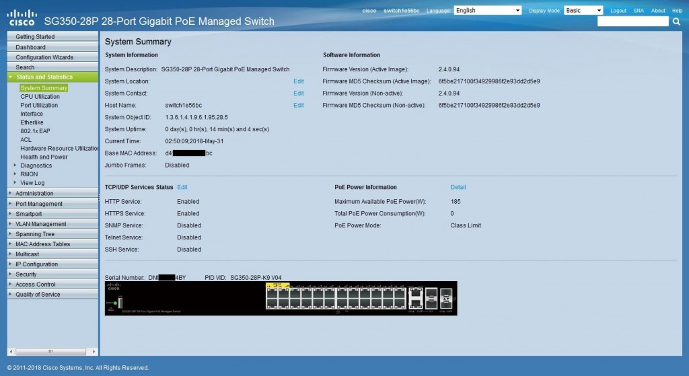Select ACL tree item
Image resolution: width=689 pixels, height=376 pixels.
26,140
